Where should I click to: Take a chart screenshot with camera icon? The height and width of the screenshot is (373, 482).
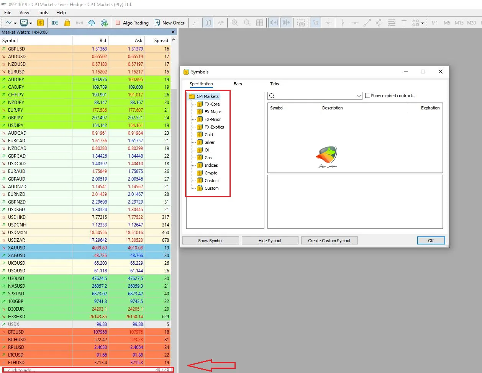click(x=302, y=23)
